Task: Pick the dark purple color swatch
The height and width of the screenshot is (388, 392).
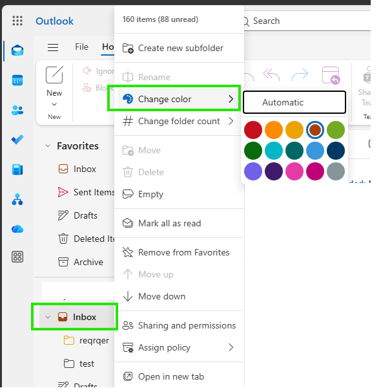Action: coord(274,171)
